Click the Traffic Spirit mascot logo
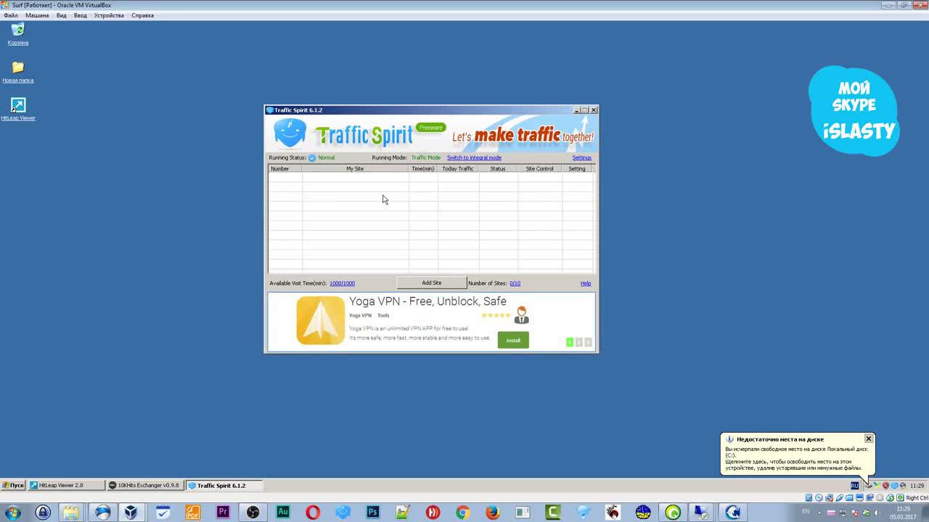Viewport: 929px width, 522px height. pos(290,134)
